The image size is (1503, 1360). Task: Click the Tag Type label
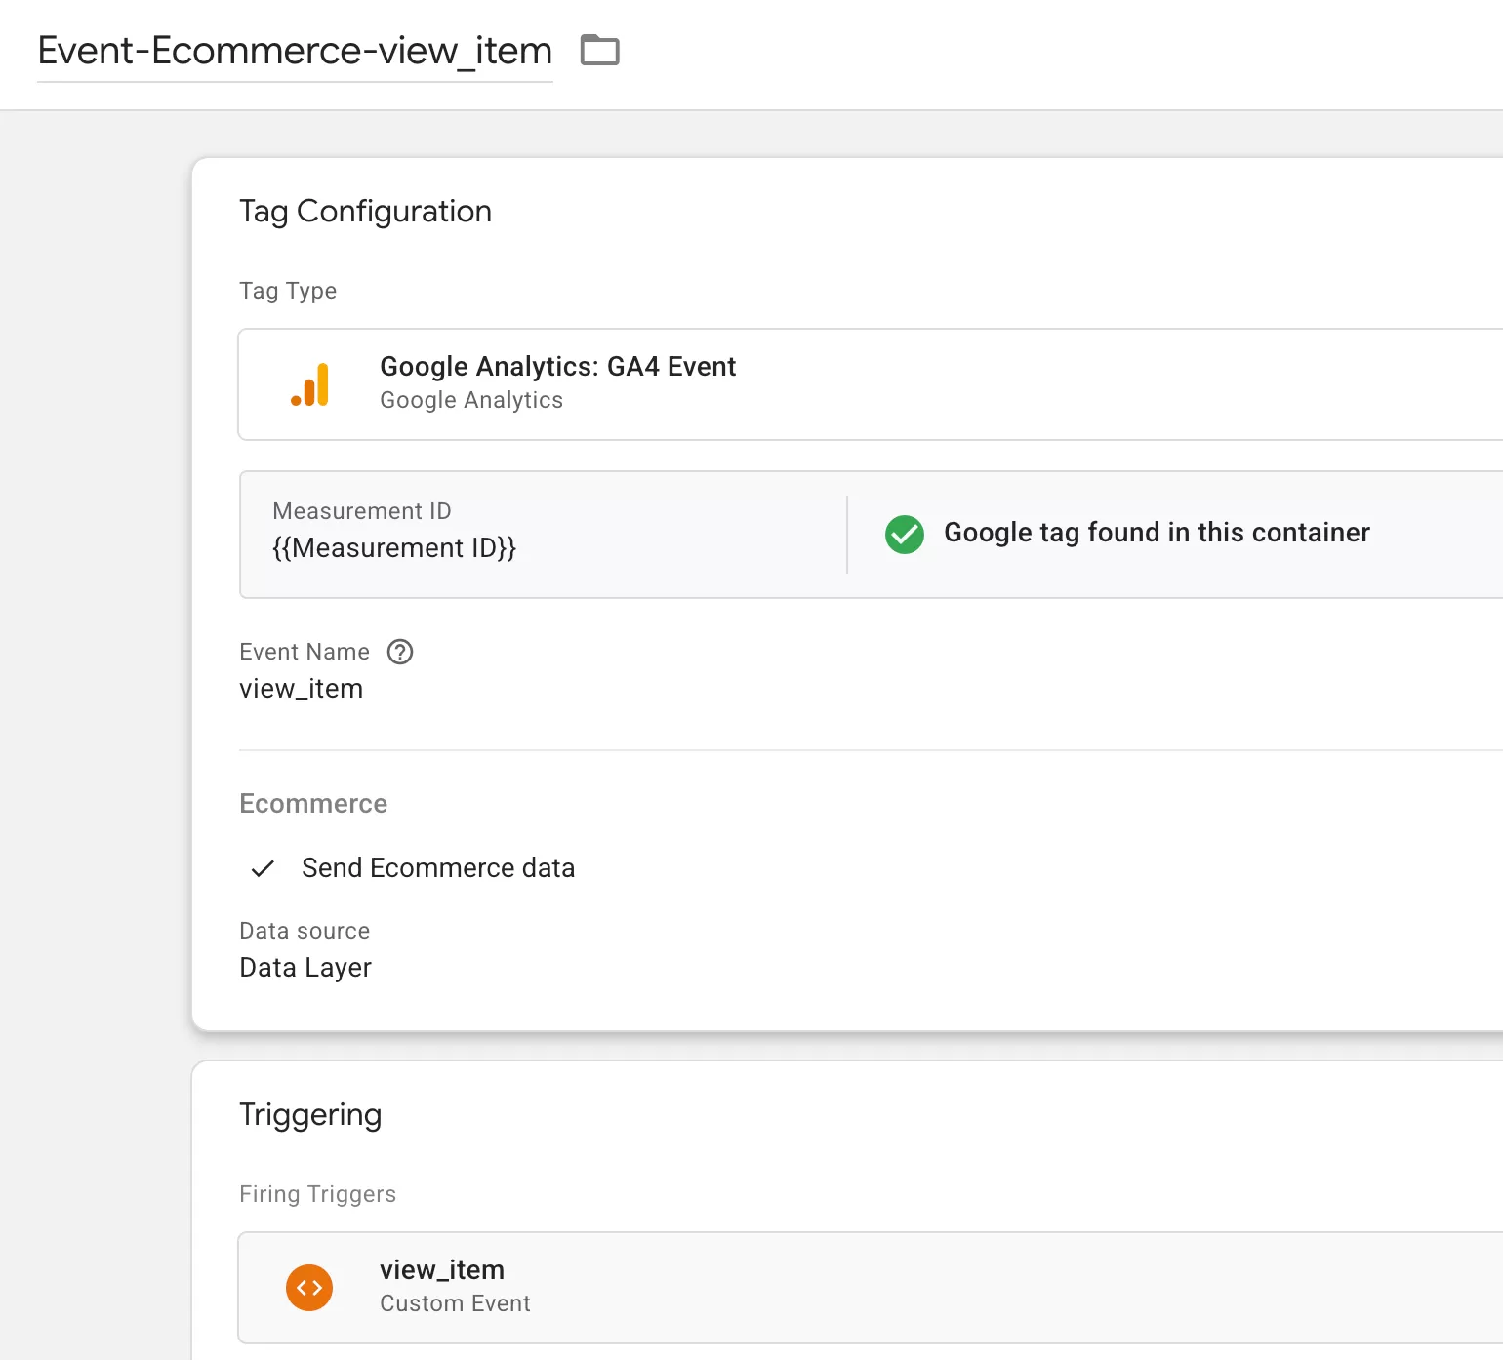coord(288,291)
